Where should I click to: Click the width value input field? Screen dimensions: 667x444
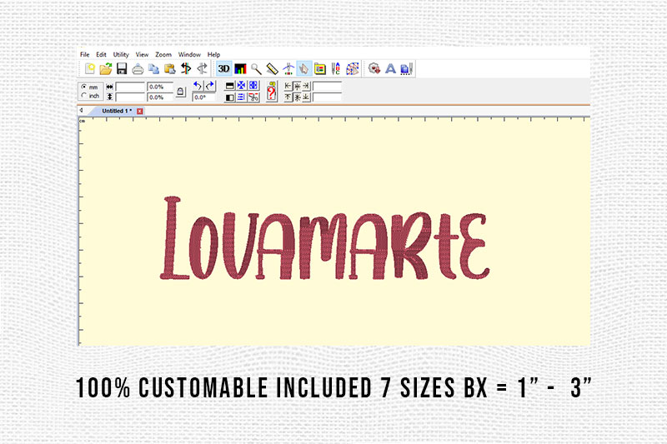click(130, 87)
